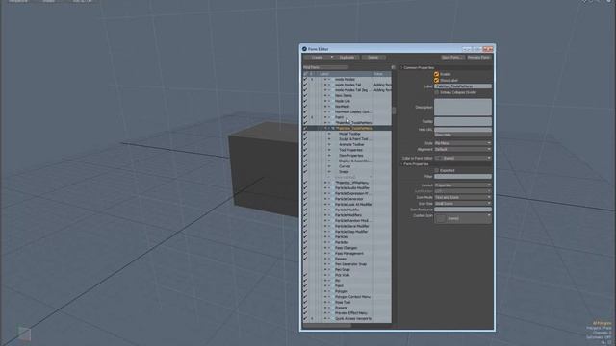This screenshot has width=616, height=346.
Task: Expand the Particle Modifiers row in the form list
Action: 325,215
